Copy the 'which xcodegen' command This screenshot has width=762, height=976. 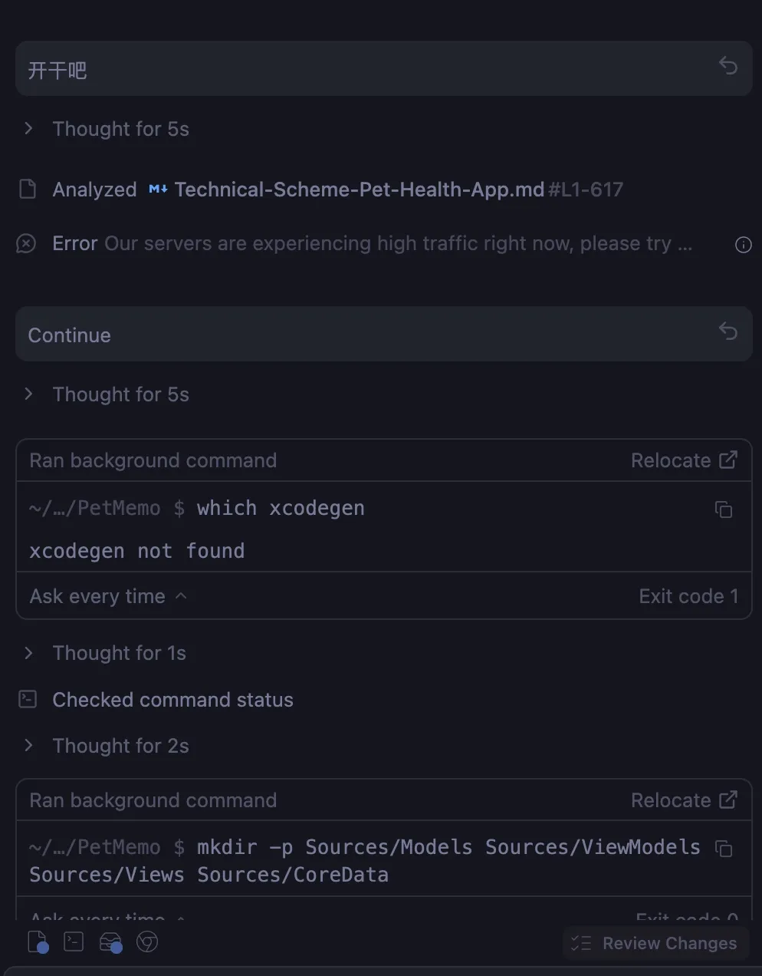point(724,509)
